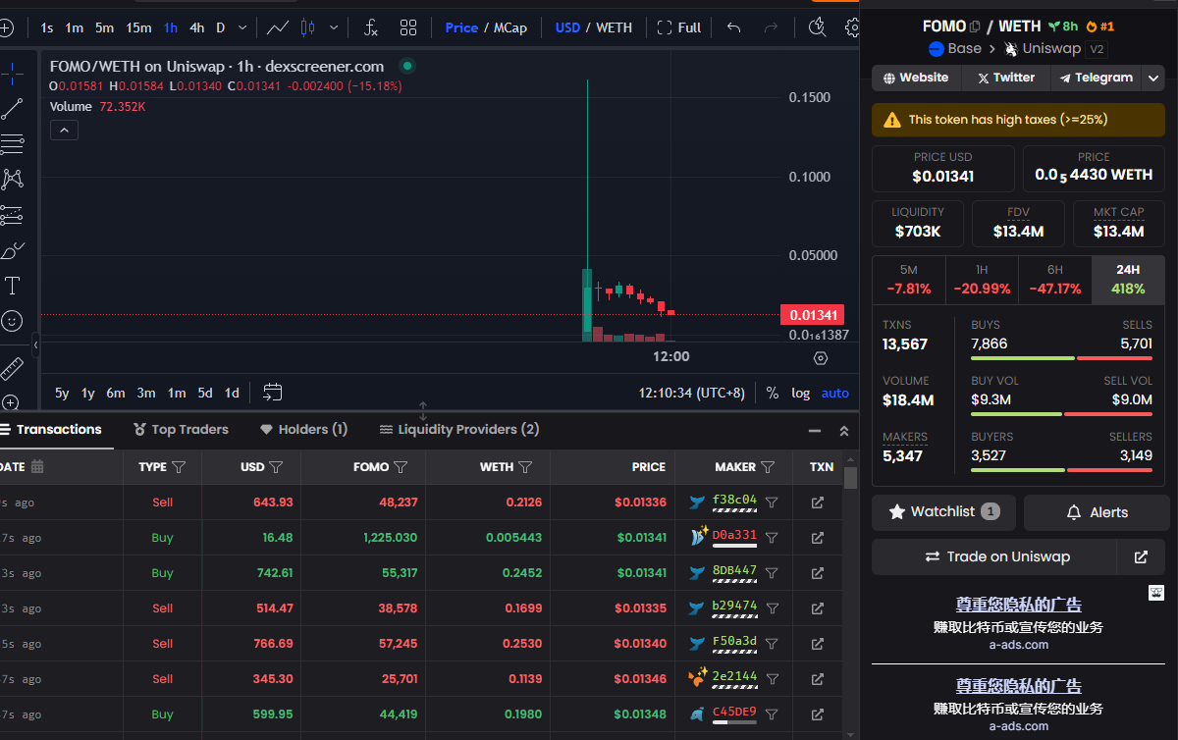Click Trade on Uniswap button
This screenshot has width=1178, height=740.
point(994,556)
